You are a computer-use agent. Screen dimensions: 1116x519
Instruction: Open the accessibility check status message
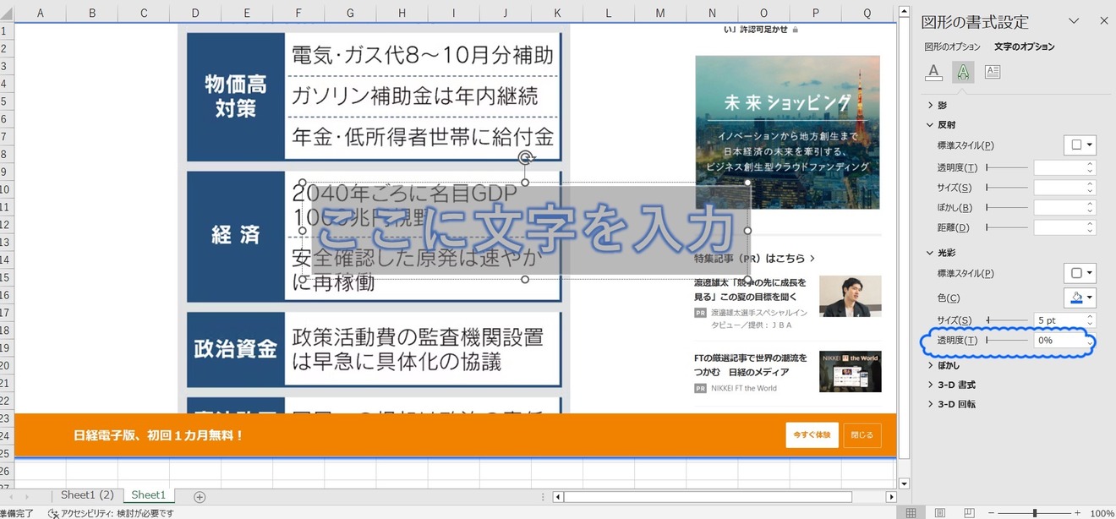pos(111,513)
